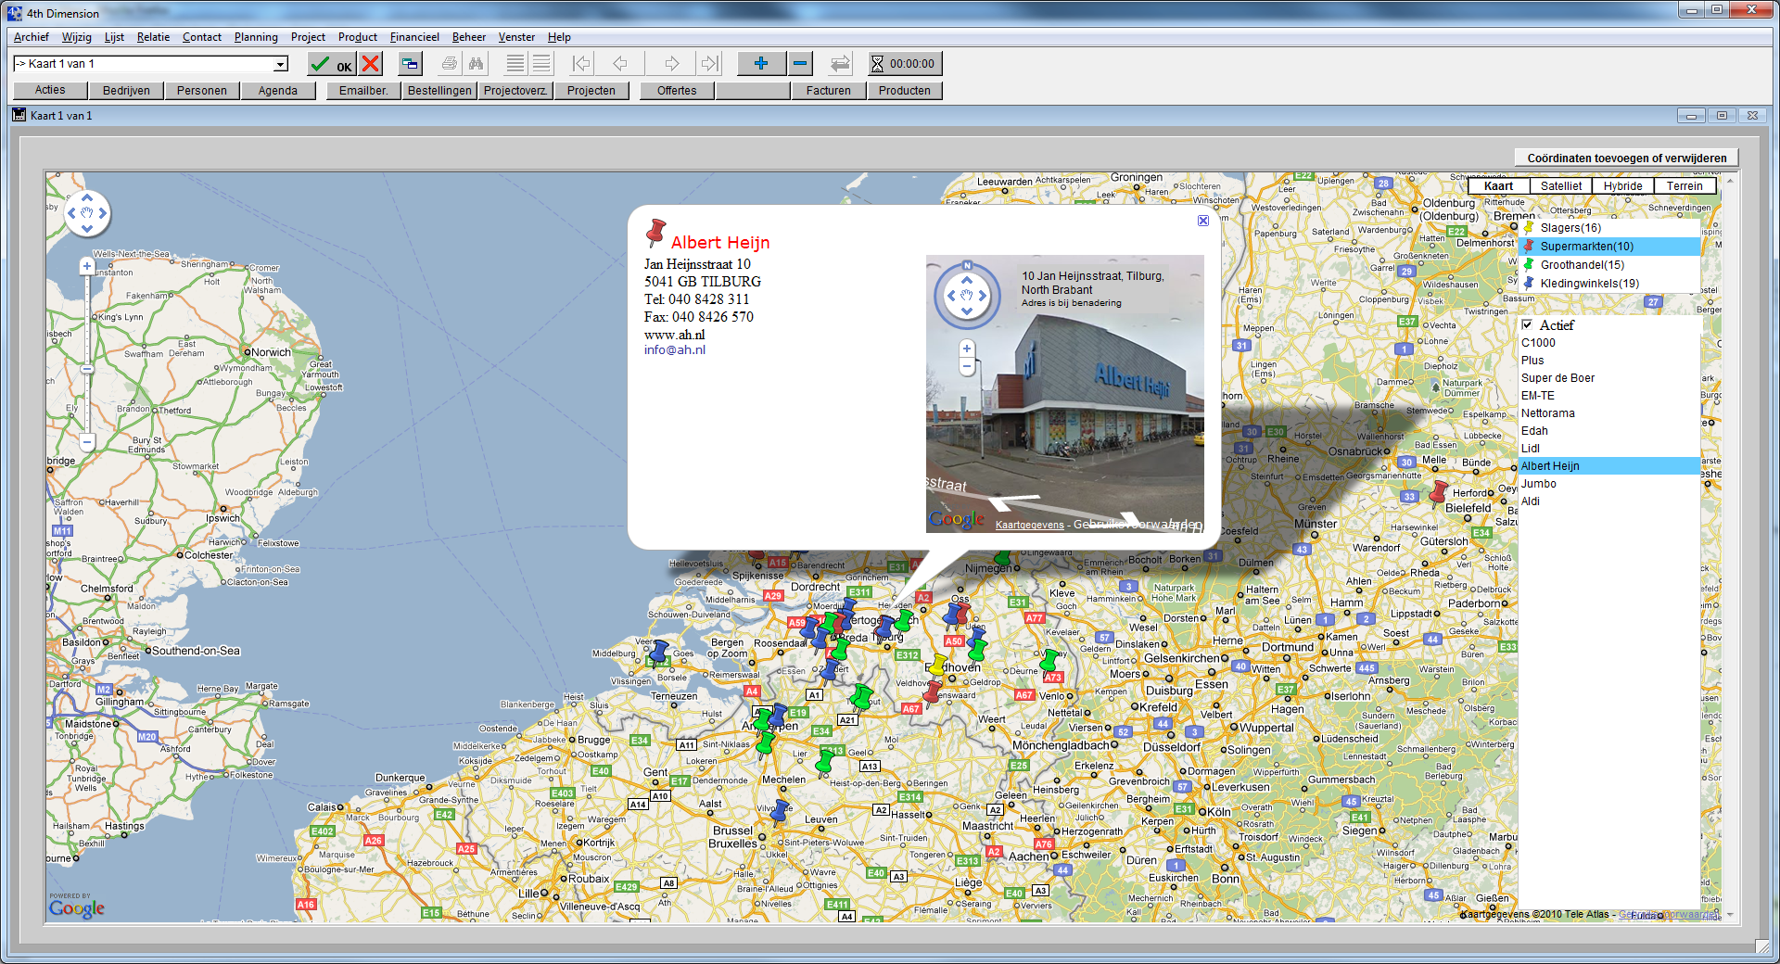This screenshot has height=964, width=1780.
Task: Click Coördinaten toevoegen of verwijderen button
Action: [1627, 158]
